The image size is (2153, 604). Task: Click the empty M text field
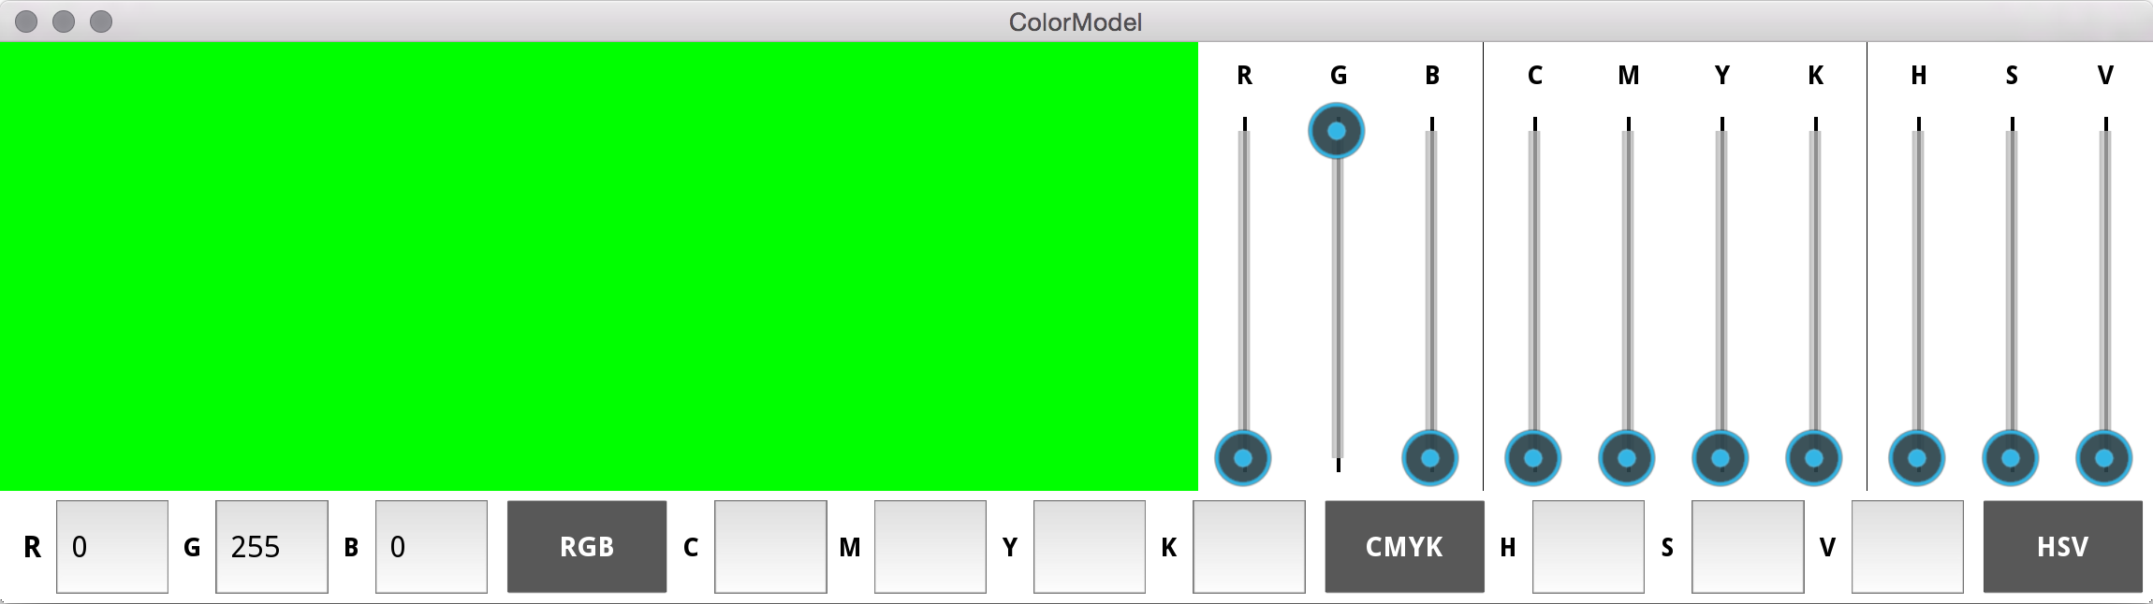coord(930,547)
